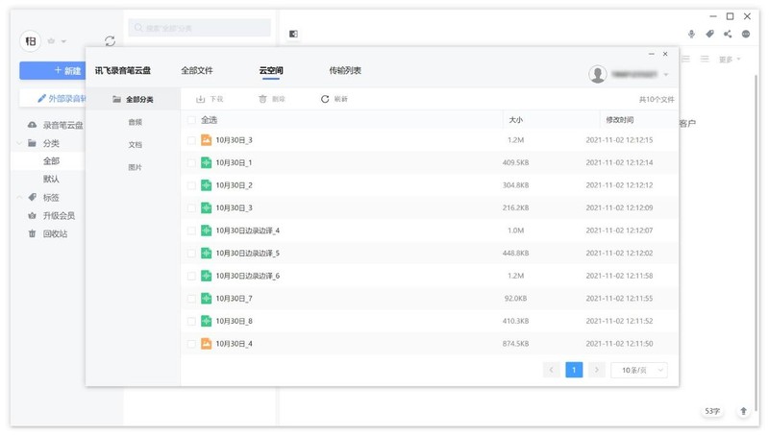Click the 刷新 refresh icon in cloud dialog
Image resolution: width=769 pixels, height=437 pixels.
[325, 99]
